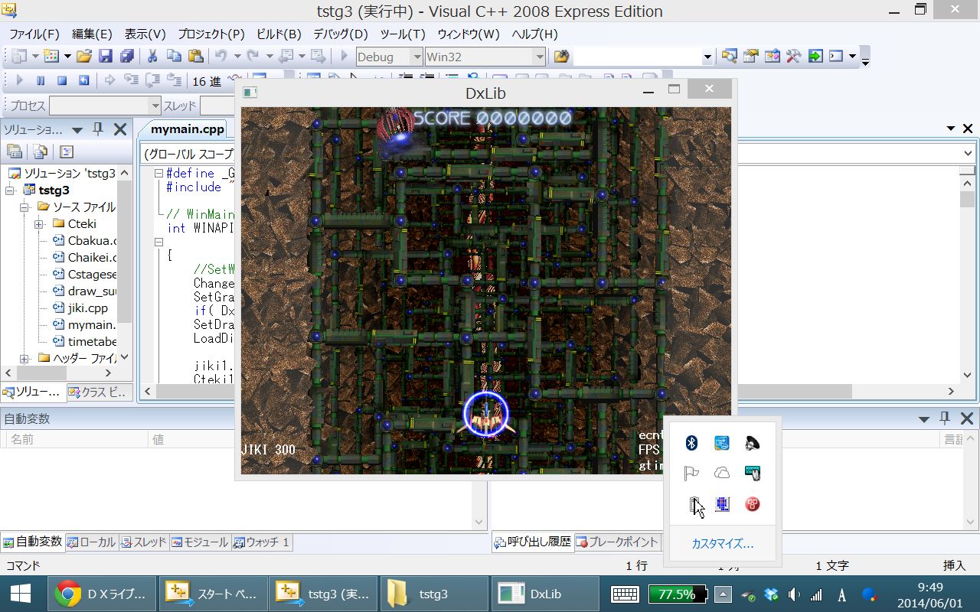Click the Save All toolbar icon

pyautogui.click(x=126, y=57)
